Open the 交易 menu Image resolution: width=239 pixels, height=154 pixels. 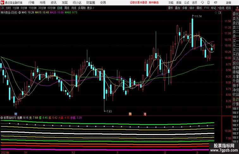[x=103, y=3]
